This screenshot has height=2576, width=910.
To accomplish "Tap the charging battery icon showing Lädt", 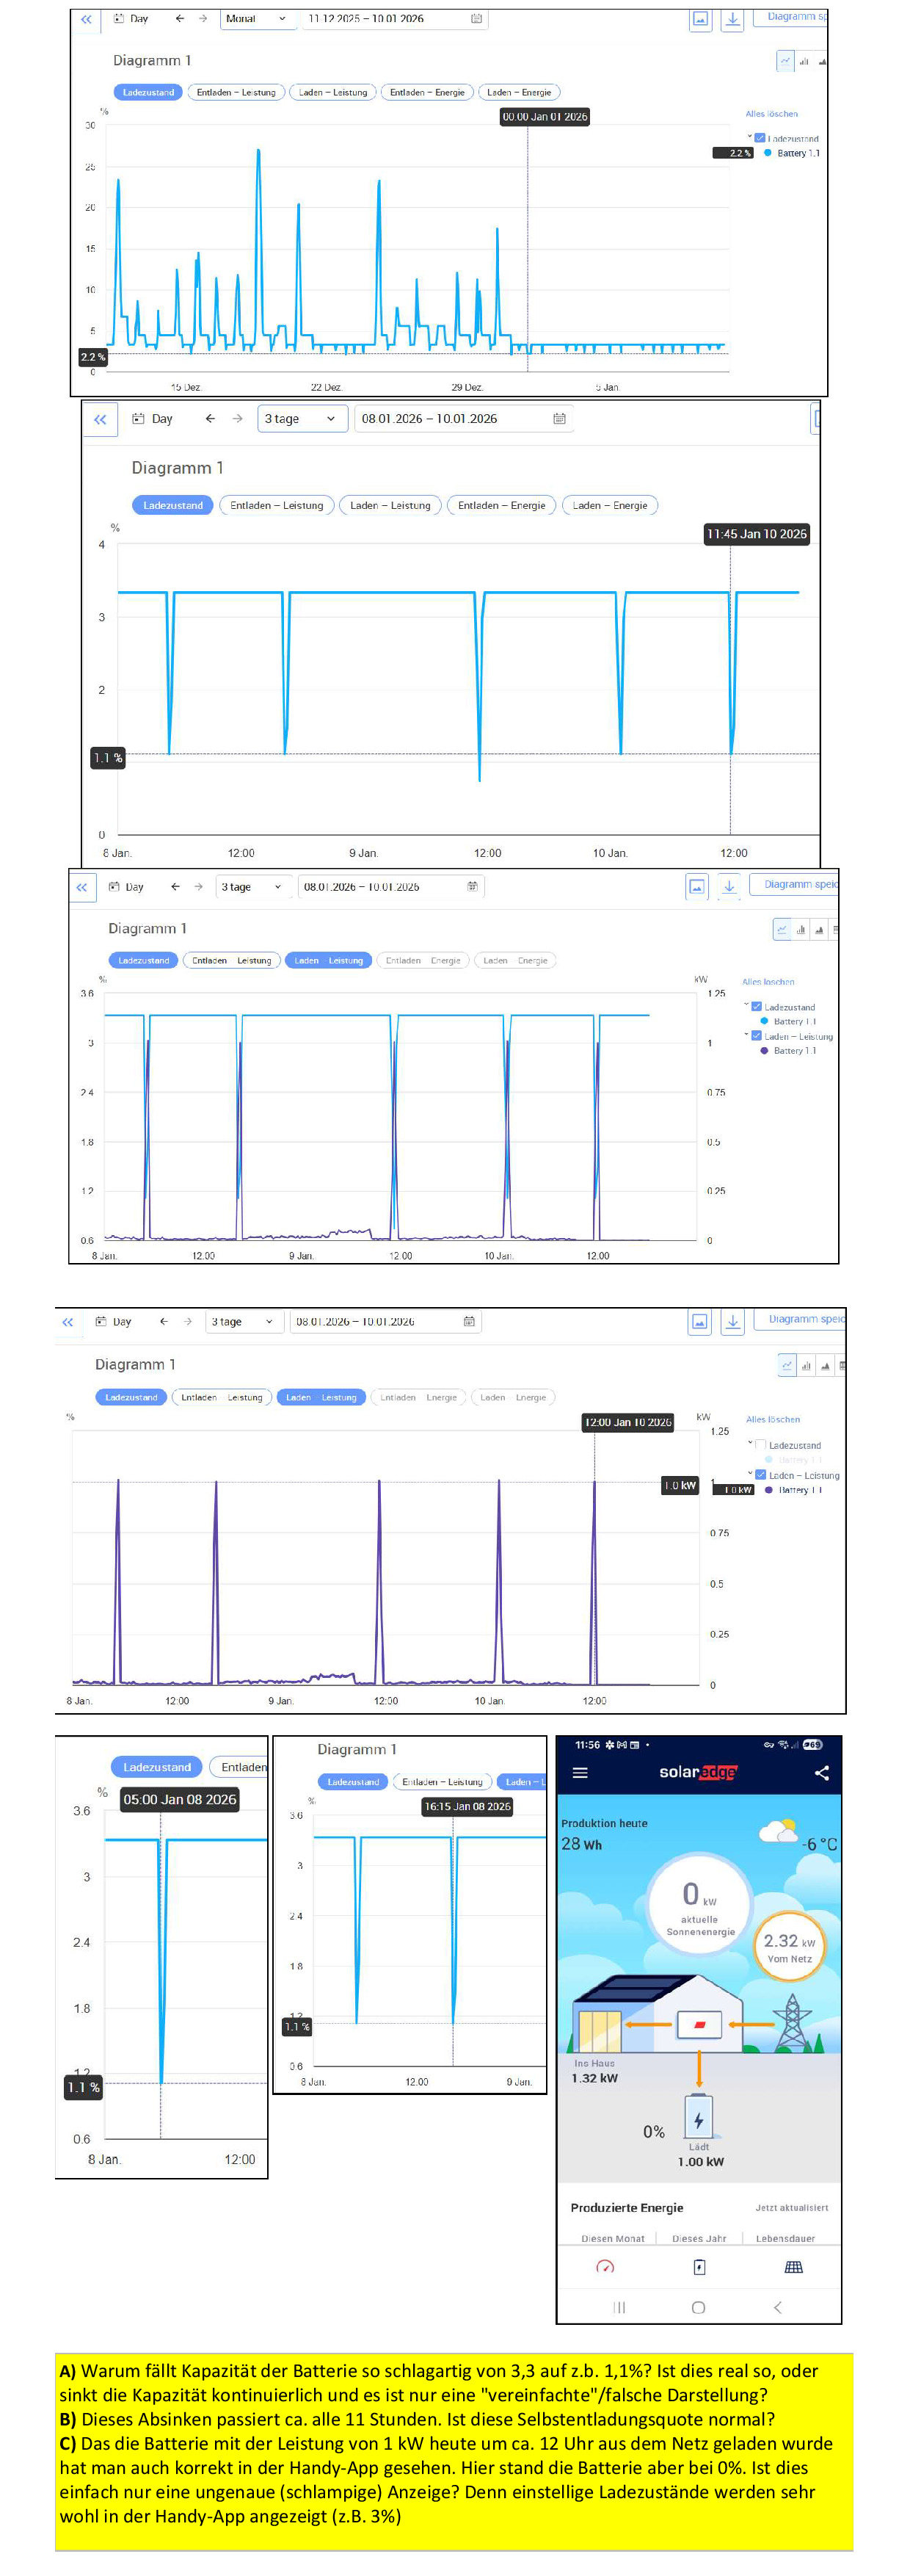I will 698,2118.
